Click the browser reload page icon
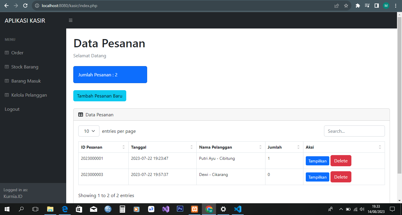Viewport: 402px width, 215px height. [25, 6]
